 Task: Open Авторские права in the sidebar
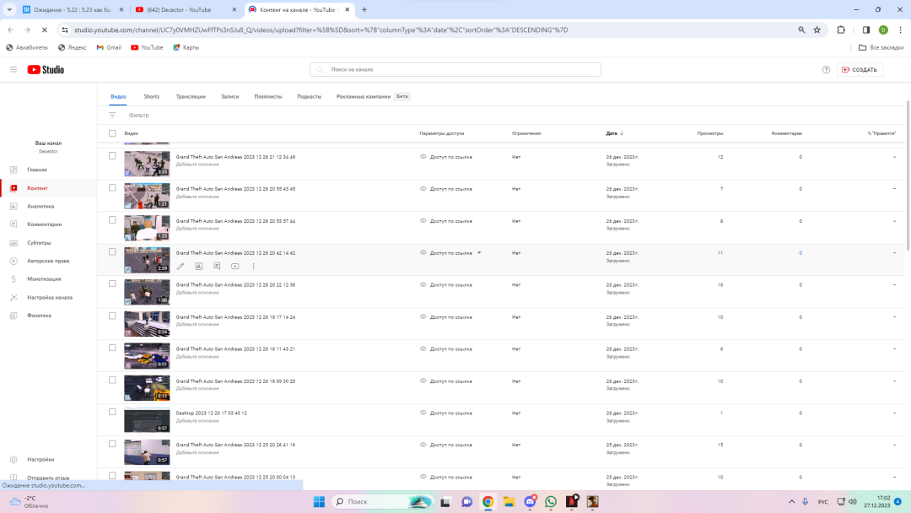(48, 261)
